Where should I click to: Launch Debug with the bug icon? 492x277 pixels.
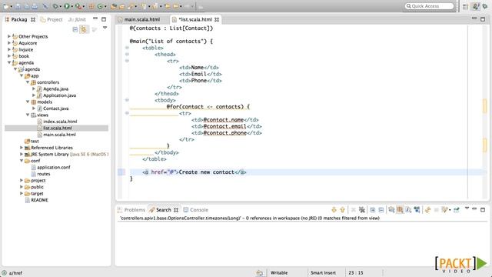(55, 6)
